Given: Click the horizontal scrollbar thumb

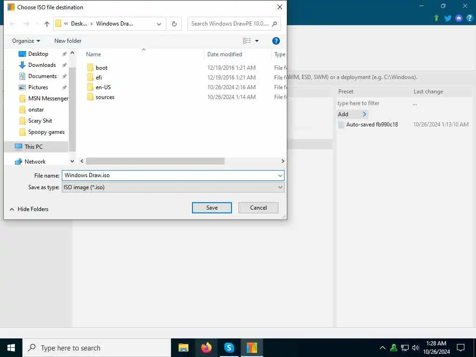Looking at the screenshot, I should 155,161.
